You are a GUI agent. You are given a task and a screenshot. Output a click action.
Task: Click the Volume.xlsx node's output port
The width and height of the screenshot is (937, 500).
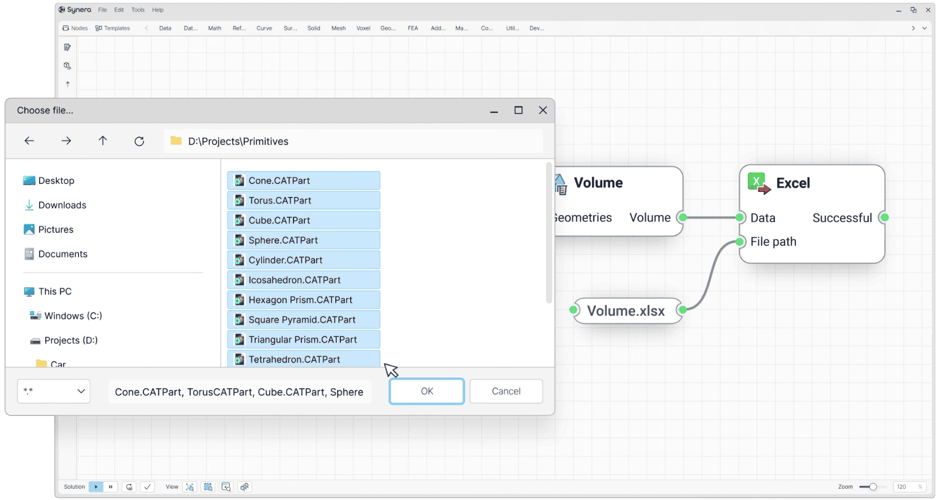(682, 310)
